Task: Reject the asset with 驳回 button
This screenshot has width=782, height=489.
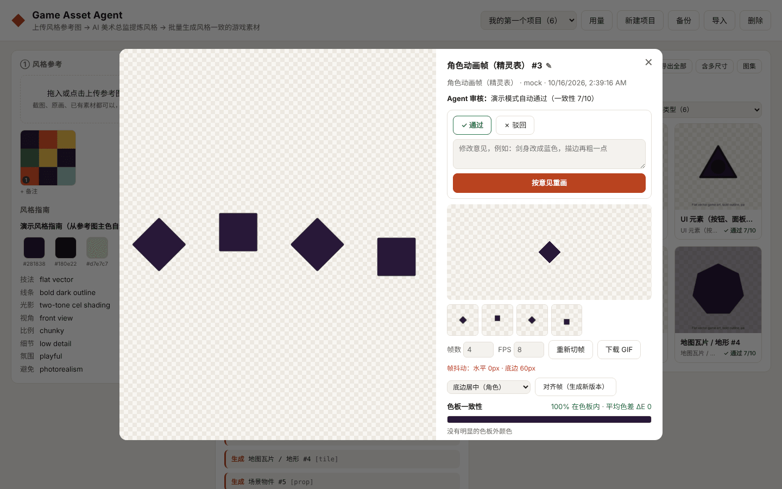Action: pyautogui.click(x=515, y=125)
